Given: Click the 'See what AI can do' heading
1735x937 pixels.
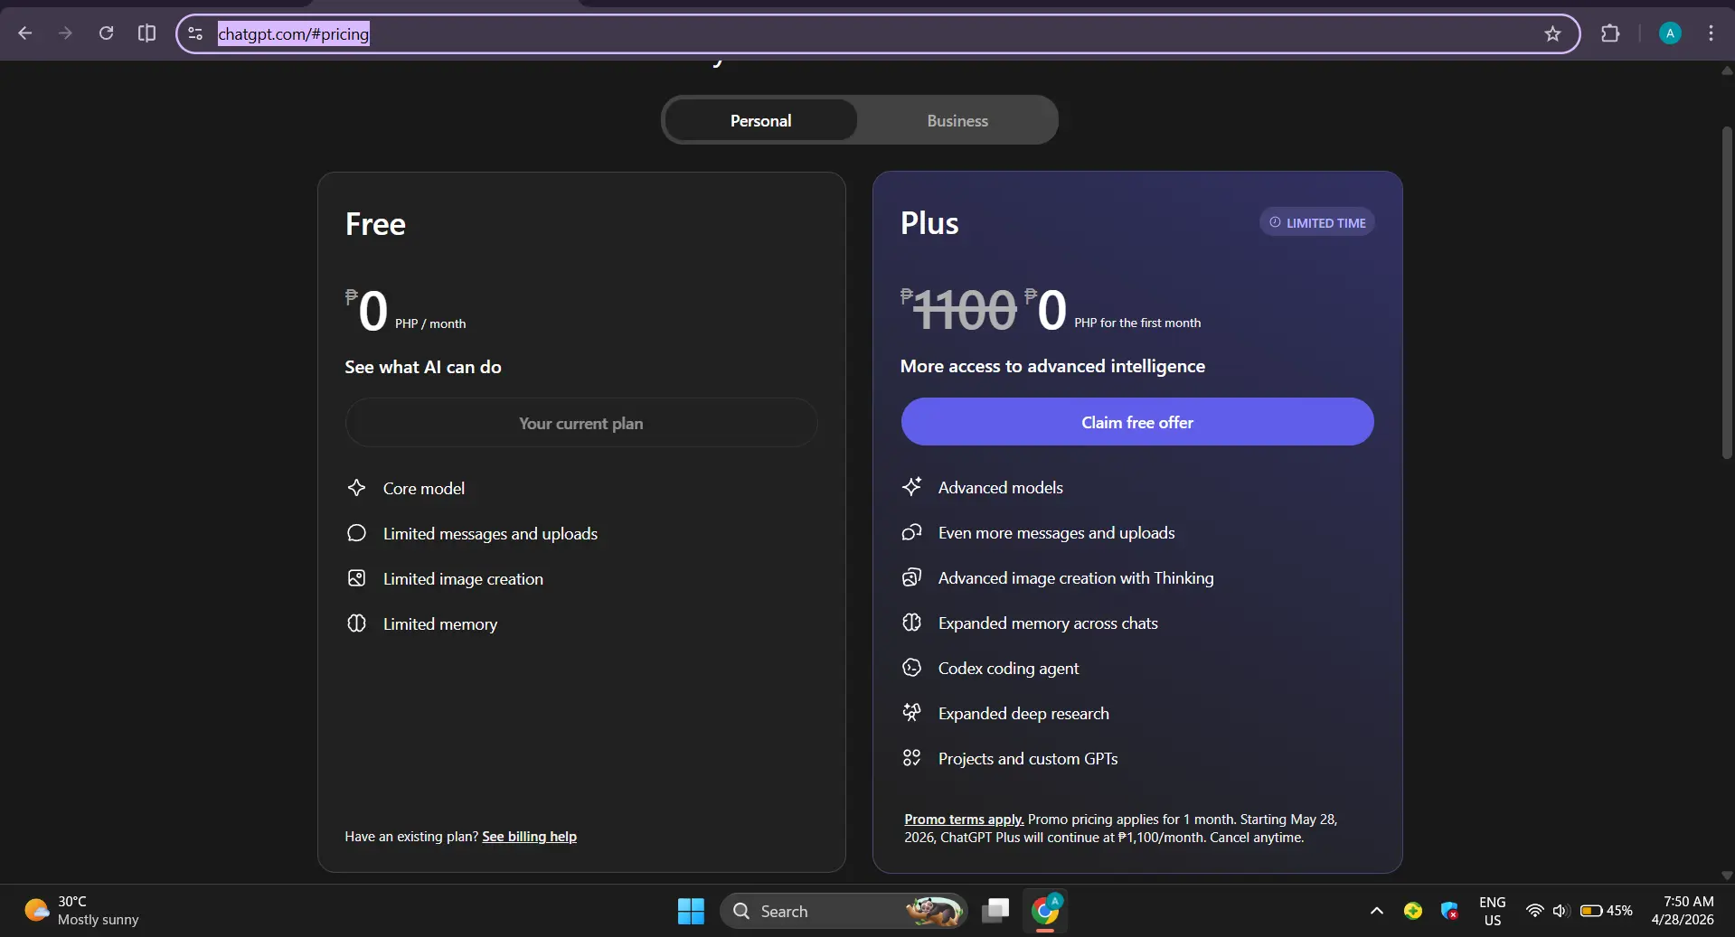Looking at the screenshot, I should [422, 367].
